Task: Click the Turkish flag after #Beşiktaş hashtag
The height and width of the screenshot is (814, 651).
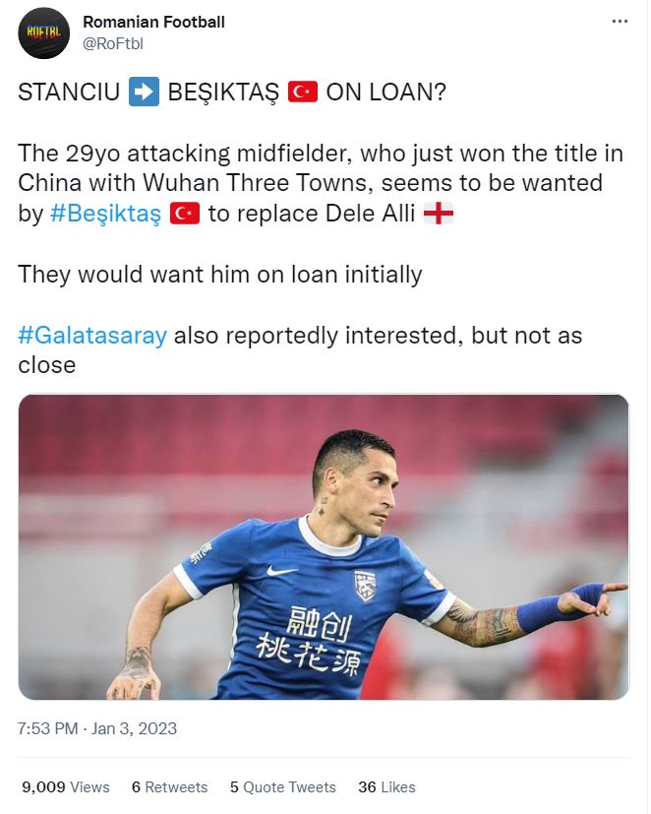Action: click(x=184, y=214)
